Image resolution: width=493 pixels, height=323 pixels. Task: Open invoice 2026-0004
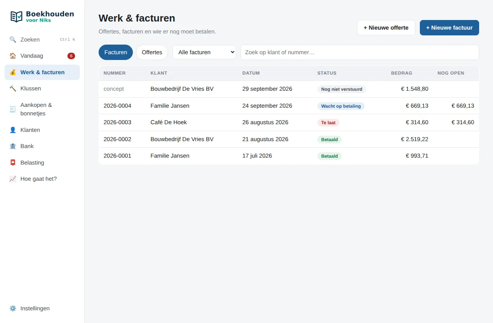(x=289, y=106)
